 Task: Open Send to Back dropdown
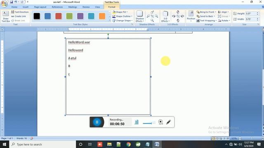click(205, 16)
